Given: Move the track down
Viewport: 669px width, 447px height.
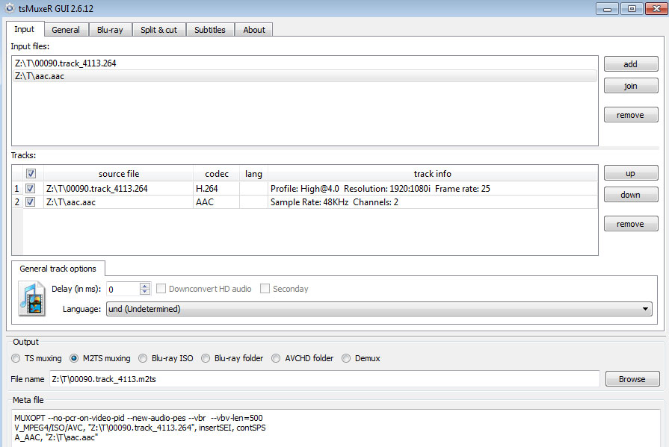Looking at the screenshot, I should [631, 195].
